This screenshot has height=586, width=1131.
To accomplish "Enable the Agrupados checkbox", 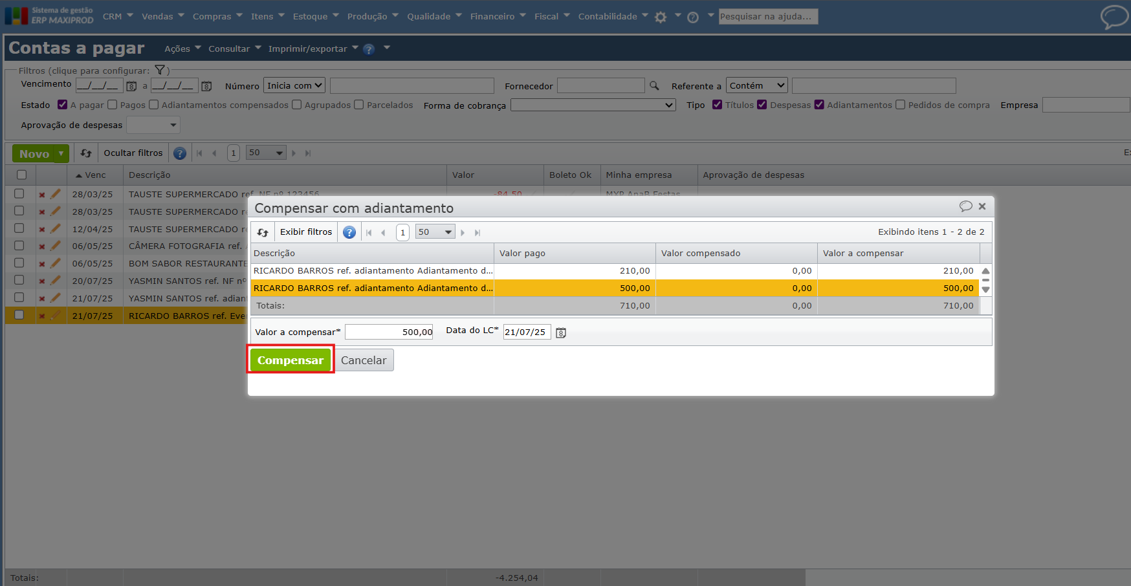I will [x=297, y=105].
